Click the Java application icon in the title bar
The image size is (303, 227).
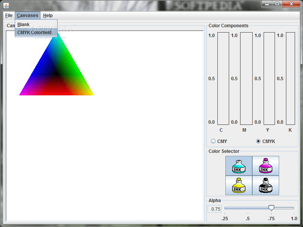pyautogui.click(x=5, y=5)
